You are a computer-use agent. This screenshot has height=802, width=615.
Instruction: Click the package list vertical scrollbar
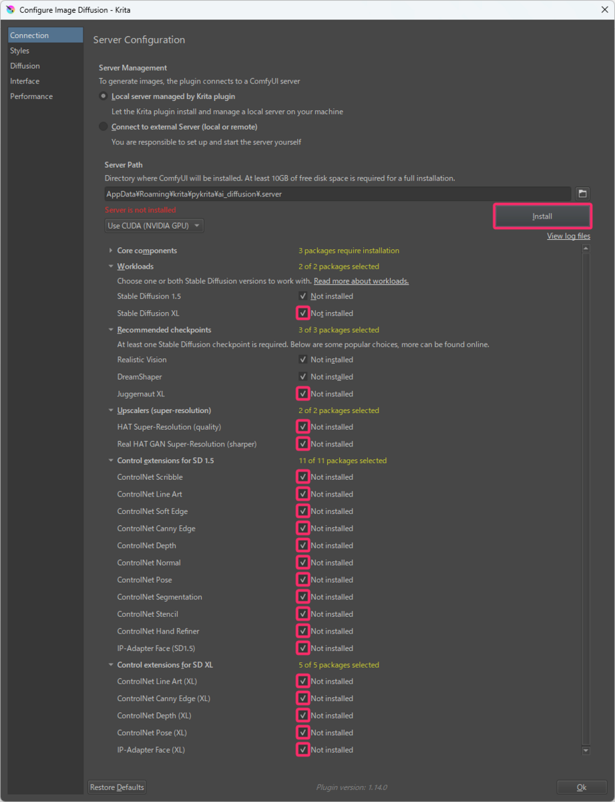586,499
